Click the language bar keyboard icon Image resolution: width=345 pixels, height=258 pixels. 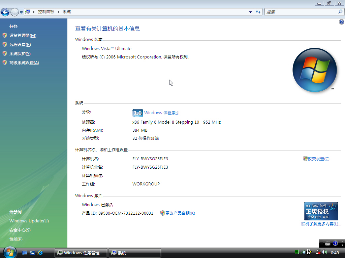pyautogui.click(x=327, y=243)
